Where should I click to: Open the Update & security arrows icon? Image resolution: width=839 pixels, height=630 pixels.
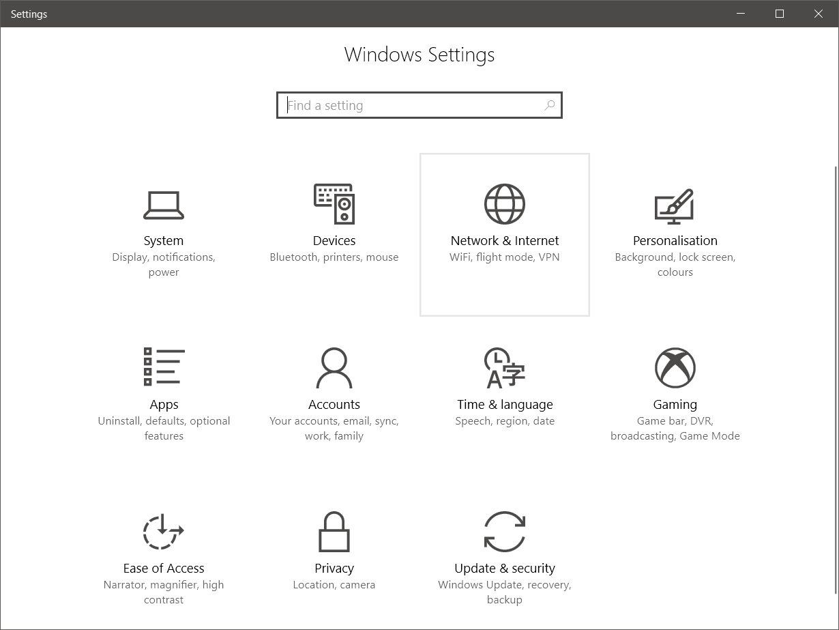[505, 531]
